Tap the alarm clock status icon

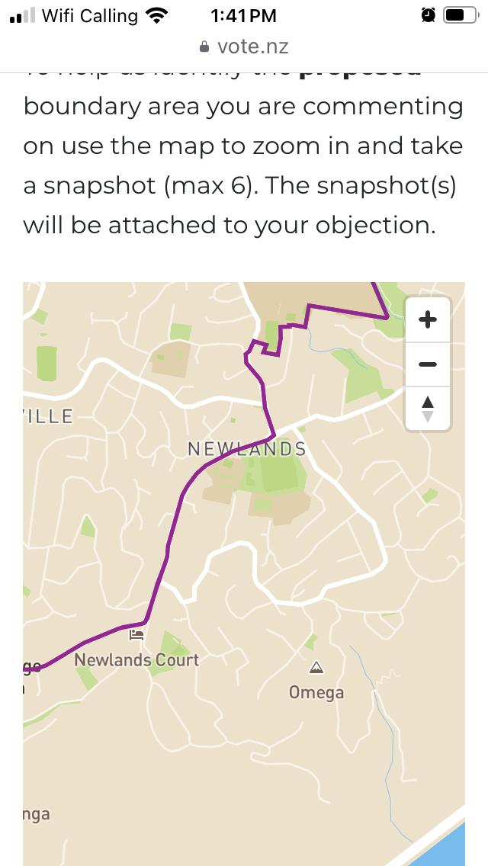point(429,15)
